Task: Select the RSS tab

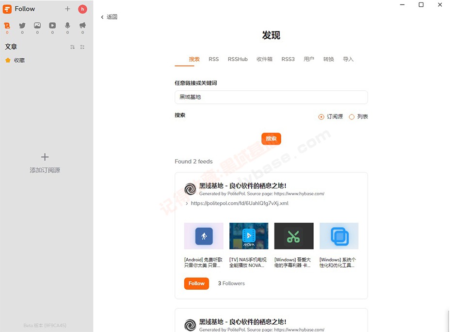Action: click(214, 59)
